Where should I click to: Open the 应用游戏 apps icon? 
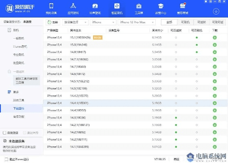(73, 6)
